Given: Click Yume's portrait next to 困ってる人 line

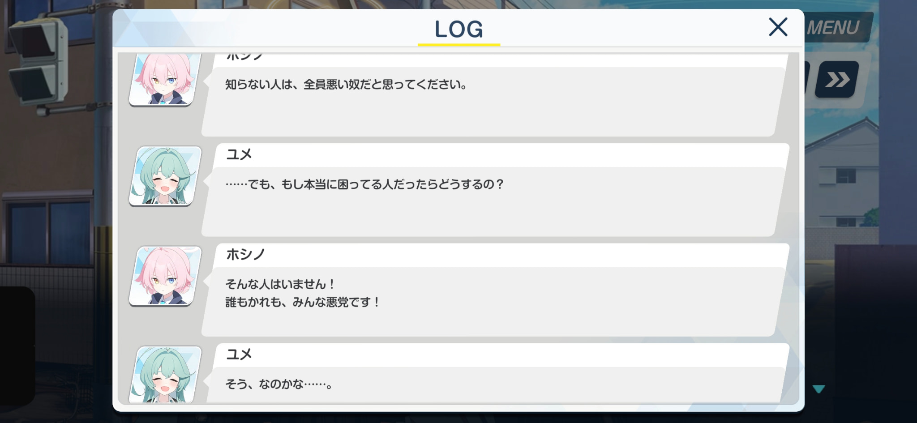Looking at the screenshot, I should point(165,176).
